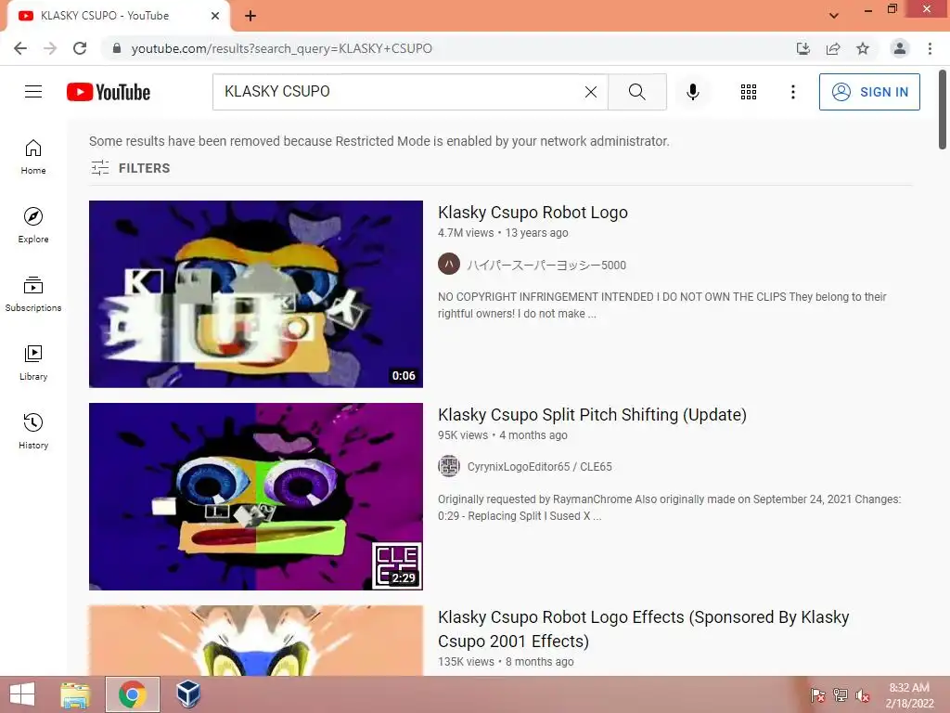Reload the page with the refresh icon

click(80, 48)
